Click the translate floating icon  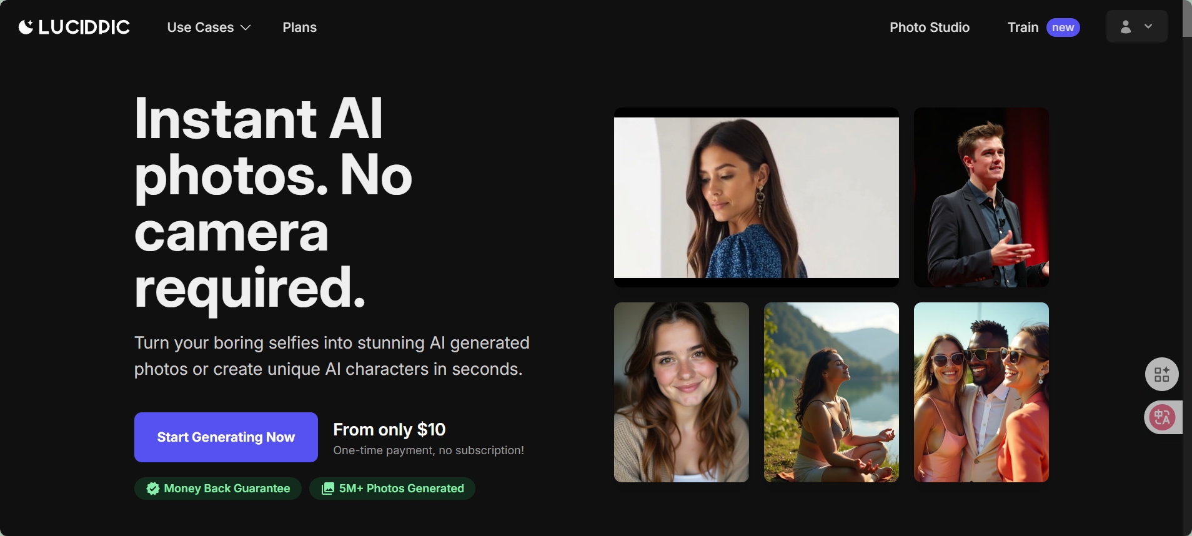click(x=1163, y=417)
